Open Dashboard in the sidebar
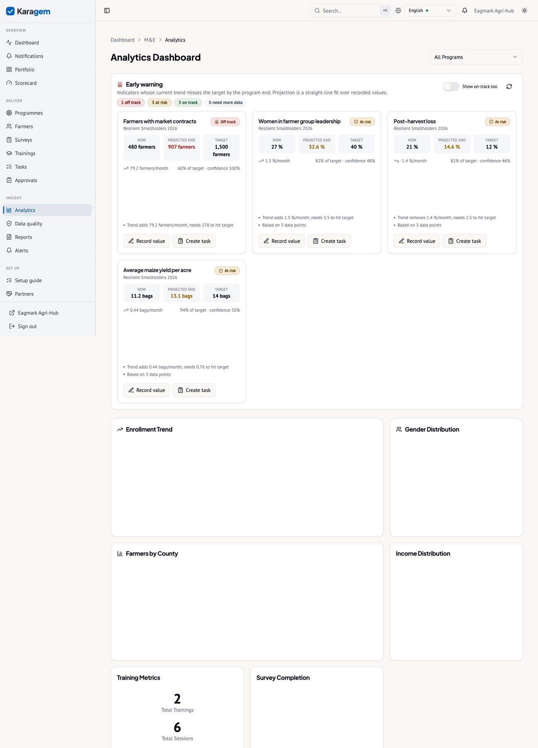Viewport: 538px width, 748px height. click(x=47, y=42)
